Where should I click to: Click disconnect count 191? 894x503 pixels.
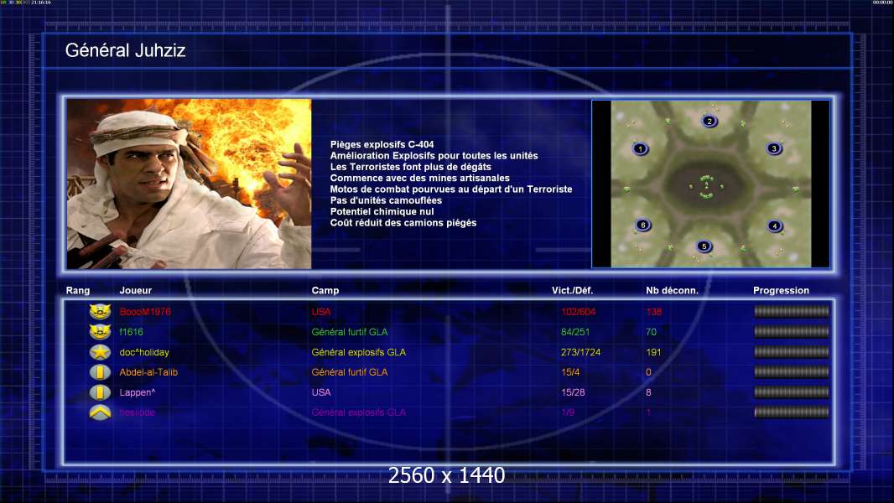[653, 352]
